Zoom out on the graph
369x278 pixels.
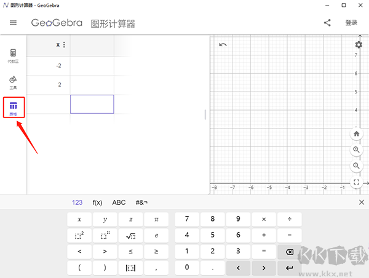click(356, 165)
